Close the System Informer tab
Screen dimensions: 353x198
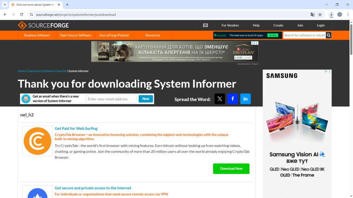tap(59, 5)
